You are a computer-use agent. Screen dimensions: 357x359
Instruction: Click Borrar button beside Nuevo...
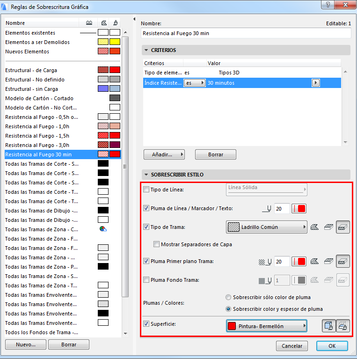pyautogui.click(x=69, y=344)
